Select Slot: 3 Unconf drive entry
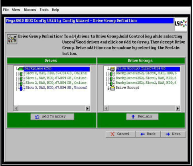 coord(56,87)
